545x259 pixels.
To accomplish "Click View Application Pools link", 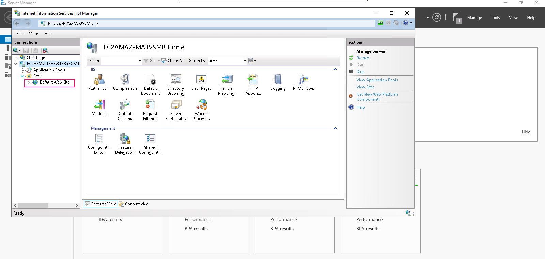I will click(377, 80).
